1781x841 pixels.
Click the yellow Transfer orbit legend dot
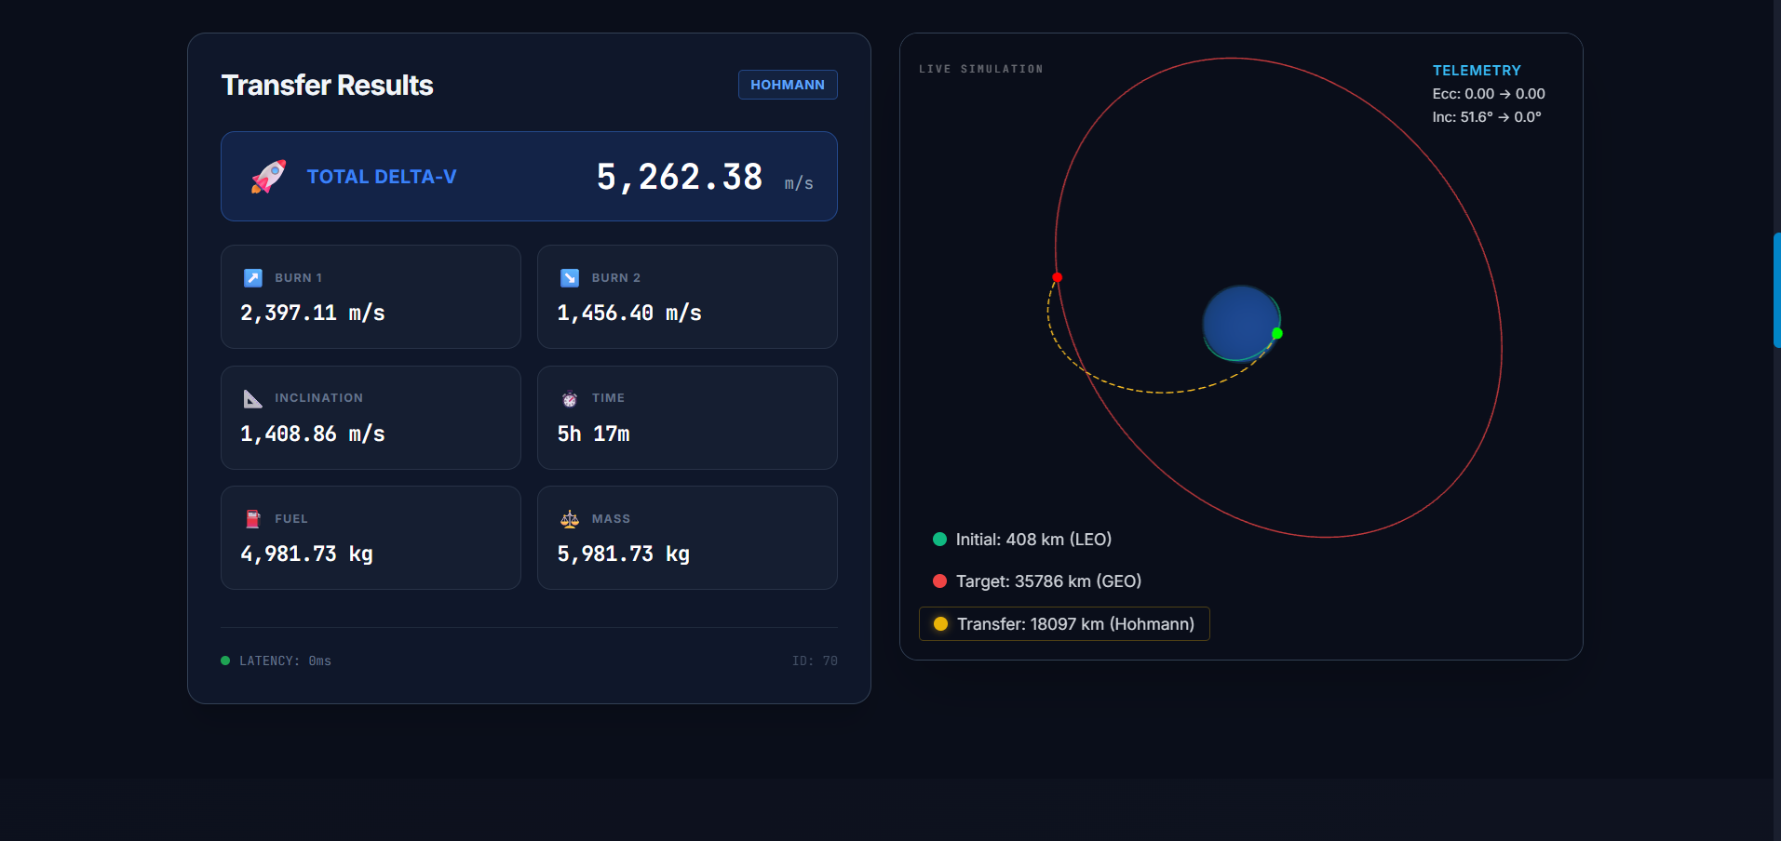pyautogui.click(x=940, y=624)
